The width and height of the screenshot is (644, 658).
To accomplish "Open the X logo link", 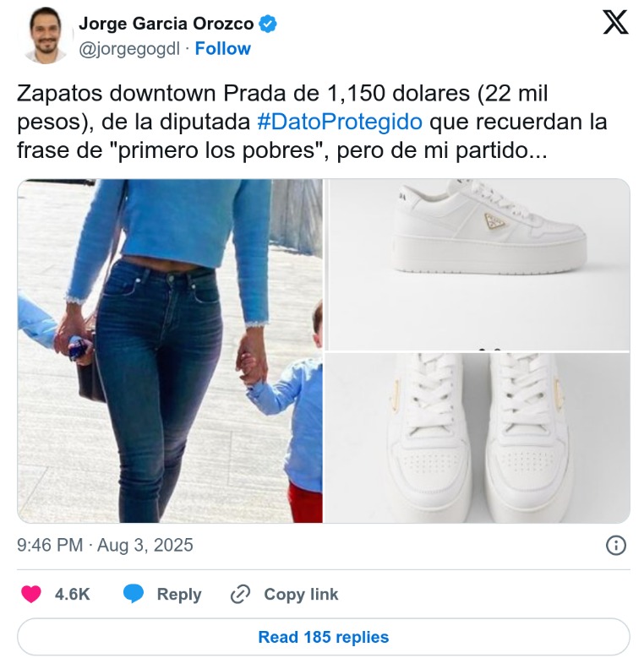I will 615,23.
